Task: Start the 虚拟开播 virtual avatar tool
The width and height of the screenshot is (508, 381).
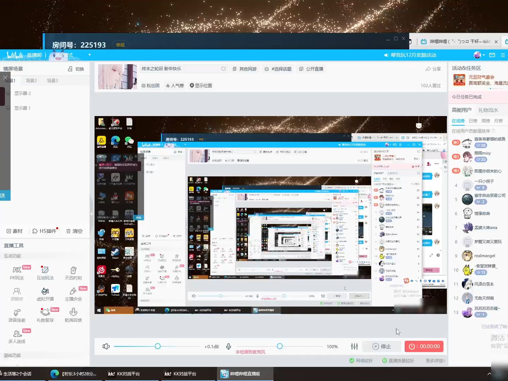Action: pyautogui.click(x=45, y=294)
